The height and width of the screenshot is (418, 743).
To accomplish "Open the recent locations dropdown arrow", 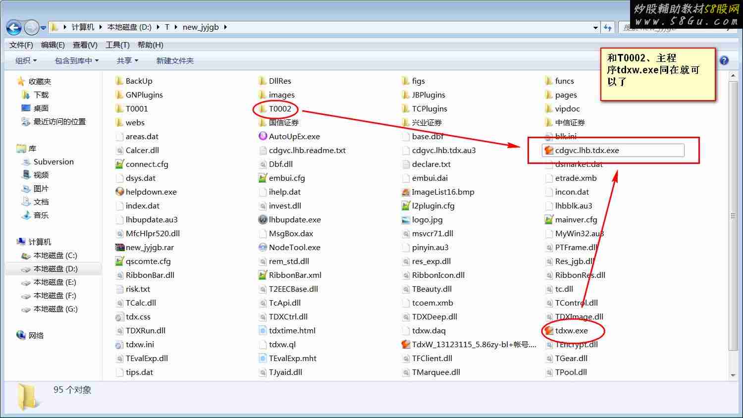I will (44, 28).
